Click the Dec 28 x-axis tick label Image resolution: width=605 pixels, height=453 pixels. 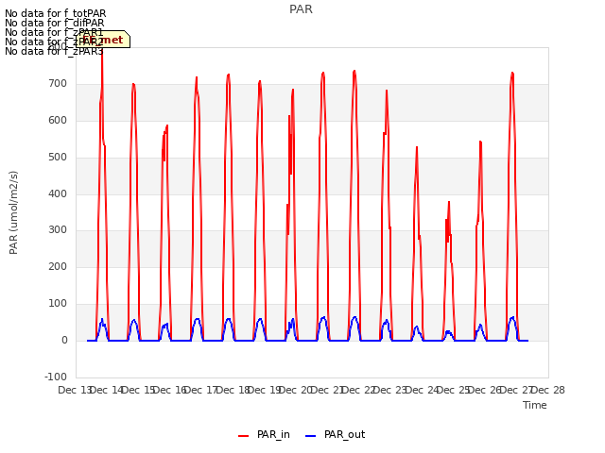548,390
